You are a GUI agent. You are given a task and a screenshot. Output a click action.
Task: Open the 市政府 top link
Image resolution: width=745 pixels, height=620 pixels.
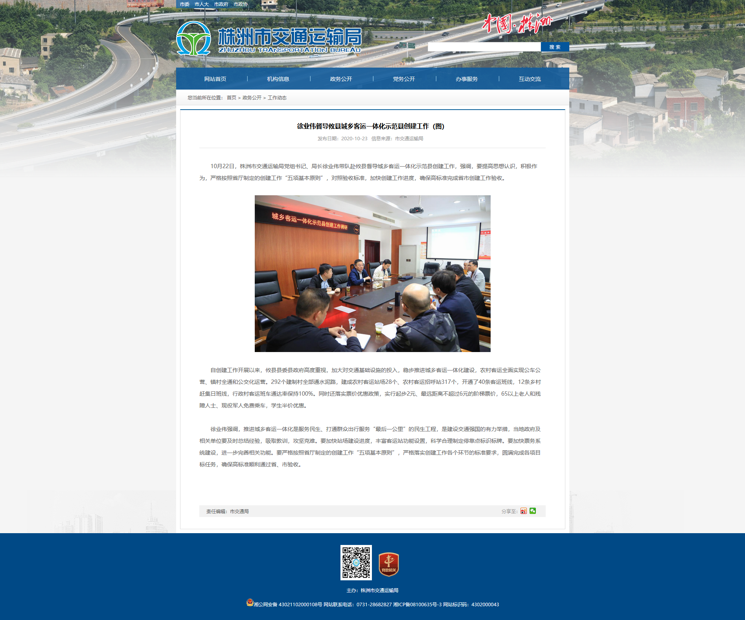tap(221, 4)
